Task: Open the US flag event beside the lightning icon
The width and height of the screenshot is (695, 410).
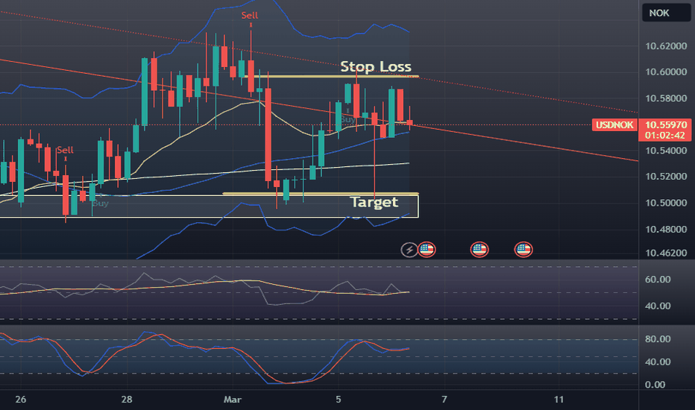Action: (x=427, y=250)
